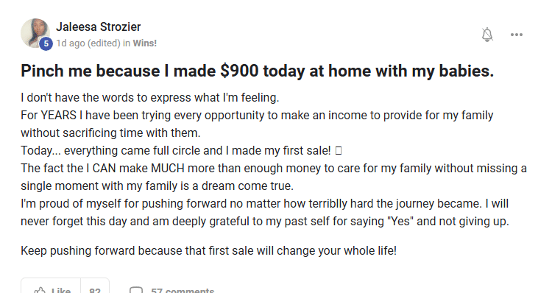
Task: Open the three-dot post options menu
Action: click(517, 35)
